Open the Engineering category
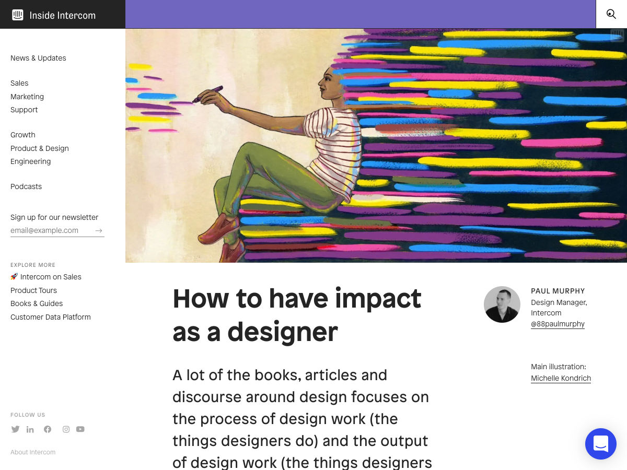Viewport: 627px width, 470px height. (x=31, y=161)
